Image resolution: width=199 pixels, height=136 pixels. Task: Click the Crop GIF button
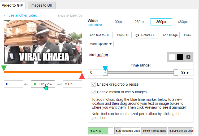point(123,35)
